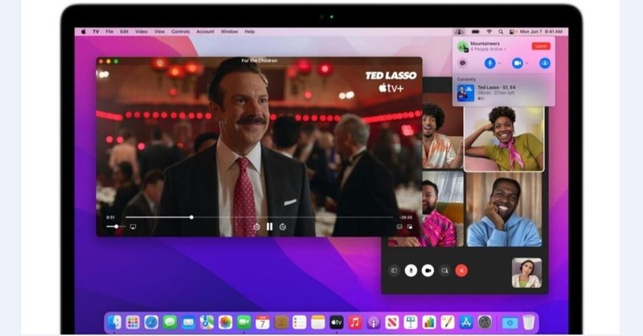Toggle the camera in the control panel
This screenshot has height=336, width=643.
point(517,63)
